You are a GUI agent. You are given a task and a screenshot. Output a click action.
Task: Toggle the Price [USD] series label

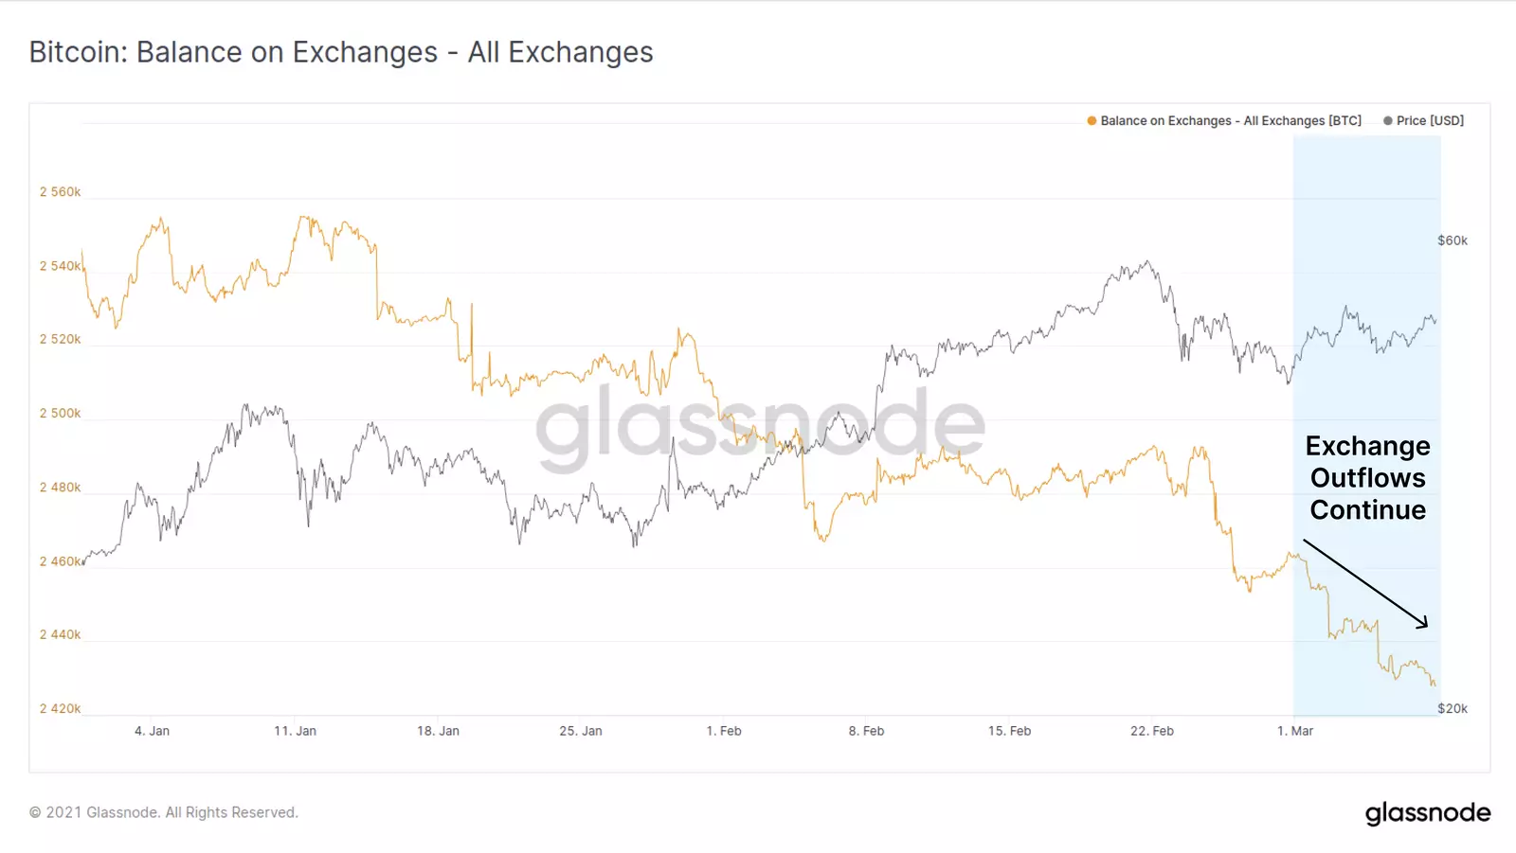click(1430, 121)
